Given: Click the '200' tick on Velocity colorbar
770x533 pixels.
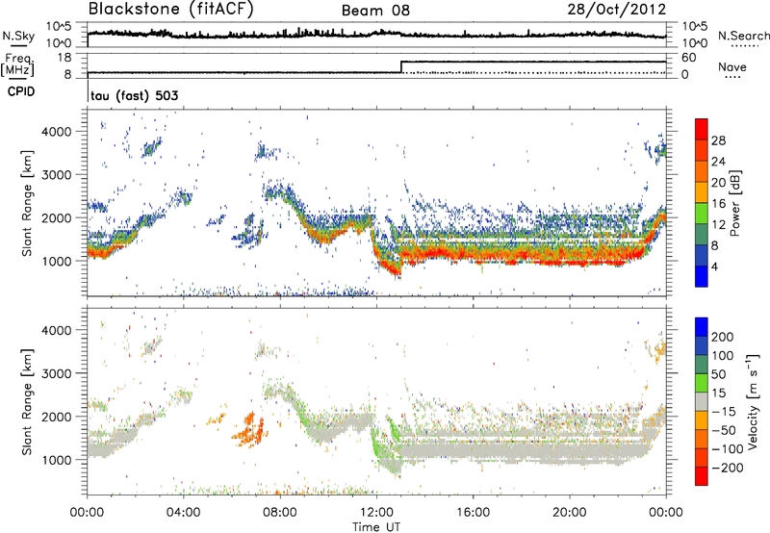Looking at the screenshot, I should [723, 337].
